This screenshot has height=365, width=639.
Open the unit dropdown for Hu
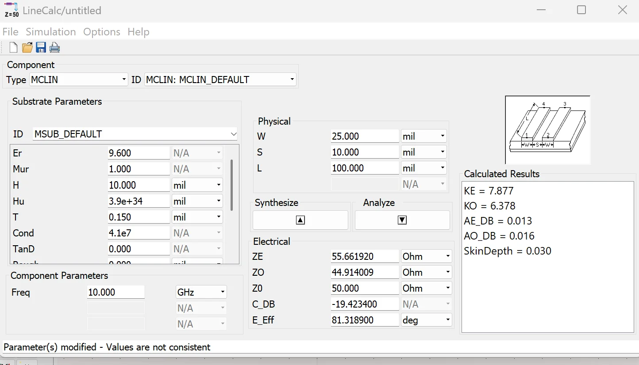pyautogui.click(x=197, y=201)
